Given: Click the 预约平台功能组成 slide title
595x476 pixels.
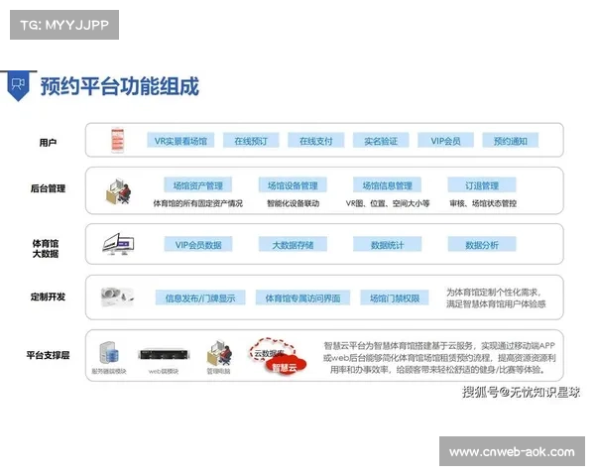Looking at the screenshot, I should [x=119, y=86].
